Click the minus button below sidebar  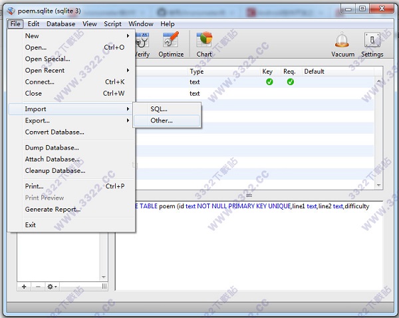pyautogui.click(x=37, y=286)
